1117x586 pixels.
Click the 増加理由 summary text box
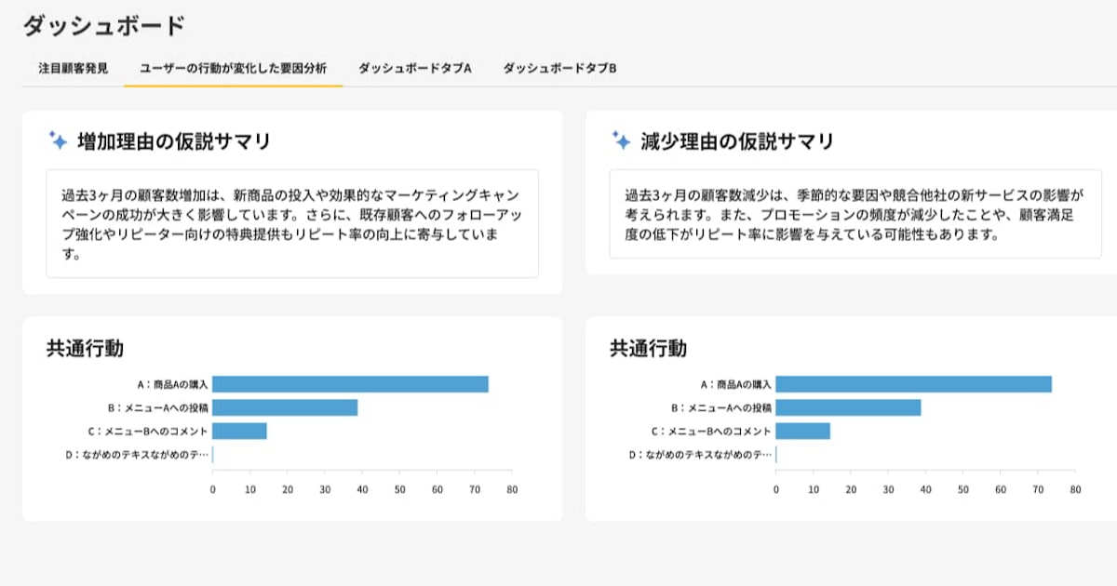pos(291,223)
